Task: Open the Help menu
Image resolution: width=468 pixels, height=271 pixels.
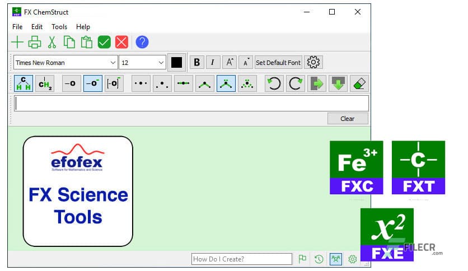Action: click(x=83, y=27)
